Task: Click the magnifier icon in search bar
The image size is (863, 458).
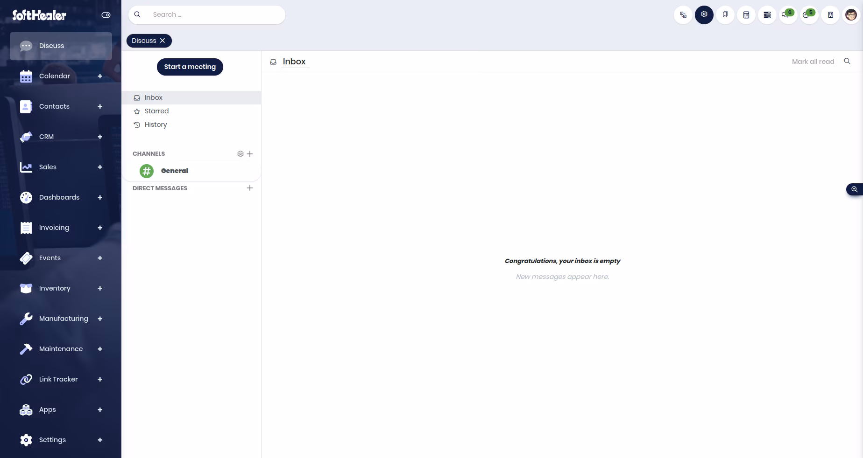Action: tap(137, 14)
